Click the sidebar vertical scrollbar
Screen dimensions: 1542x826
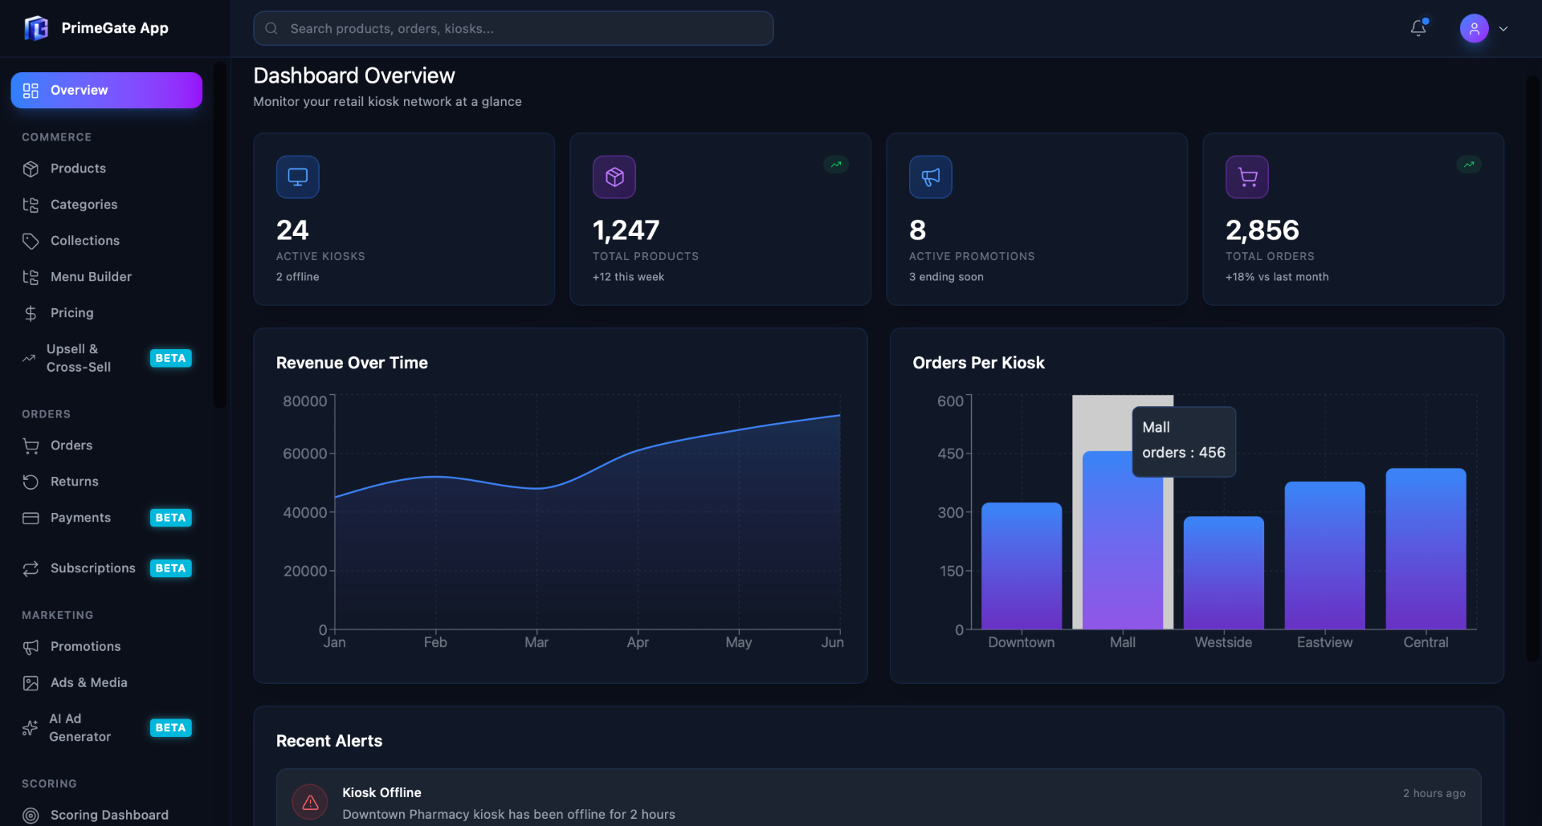[x=219, y=234]
